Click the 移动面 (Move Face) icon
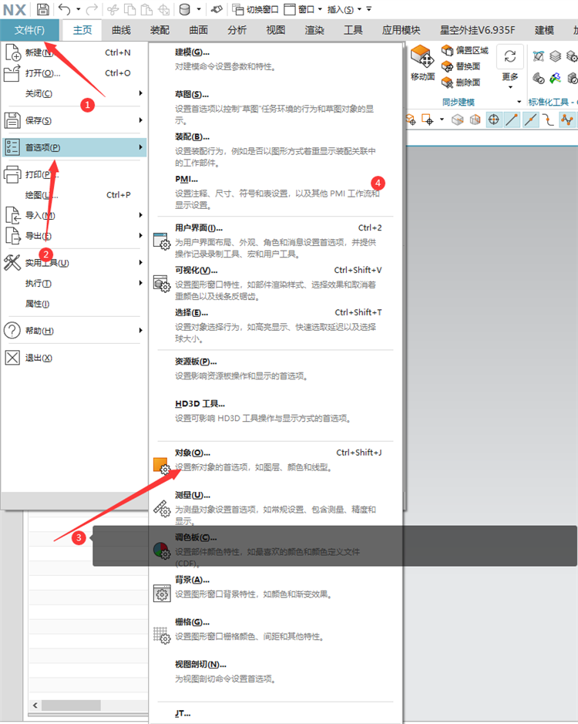The width and height of the screenshot is (578, 724). point(422,56)
